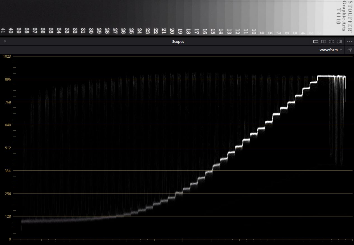The width and height of the screenshot is (354, 245).
Task: Click the 256 scale label
Action: [8, 194]
